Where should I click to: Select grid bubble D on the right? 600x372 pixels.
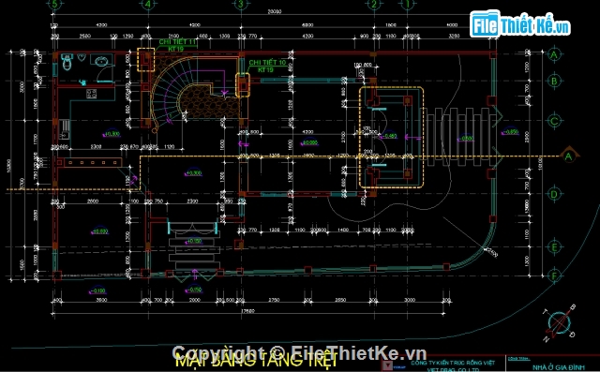[554, 194]
